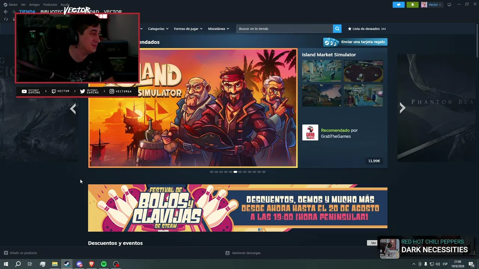The width and height of the screenshot is (479, 269).
Task: Open the bottom-left Island Market Simulator screenshot
Action: (322, 95)
